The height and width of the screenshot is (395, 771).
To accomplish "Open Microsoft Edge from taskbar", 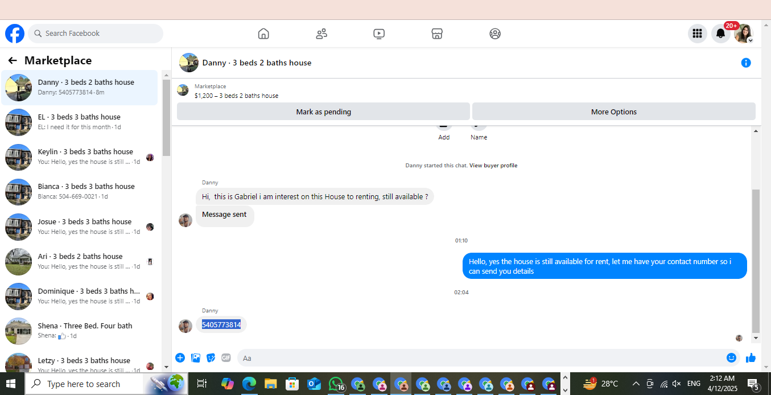I will click(249, 384).
